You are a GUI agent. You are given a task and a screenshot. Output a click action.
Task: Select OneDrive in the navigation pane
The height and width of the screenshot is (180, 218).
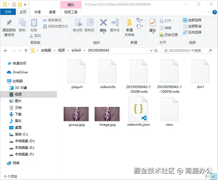[x=17, y=72]
